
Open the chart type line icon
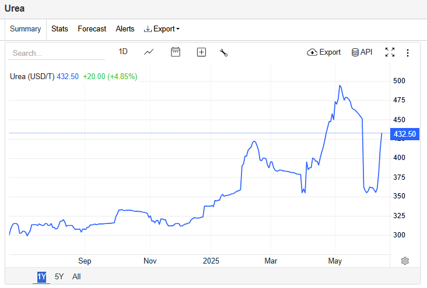click(x=149, y=52)
